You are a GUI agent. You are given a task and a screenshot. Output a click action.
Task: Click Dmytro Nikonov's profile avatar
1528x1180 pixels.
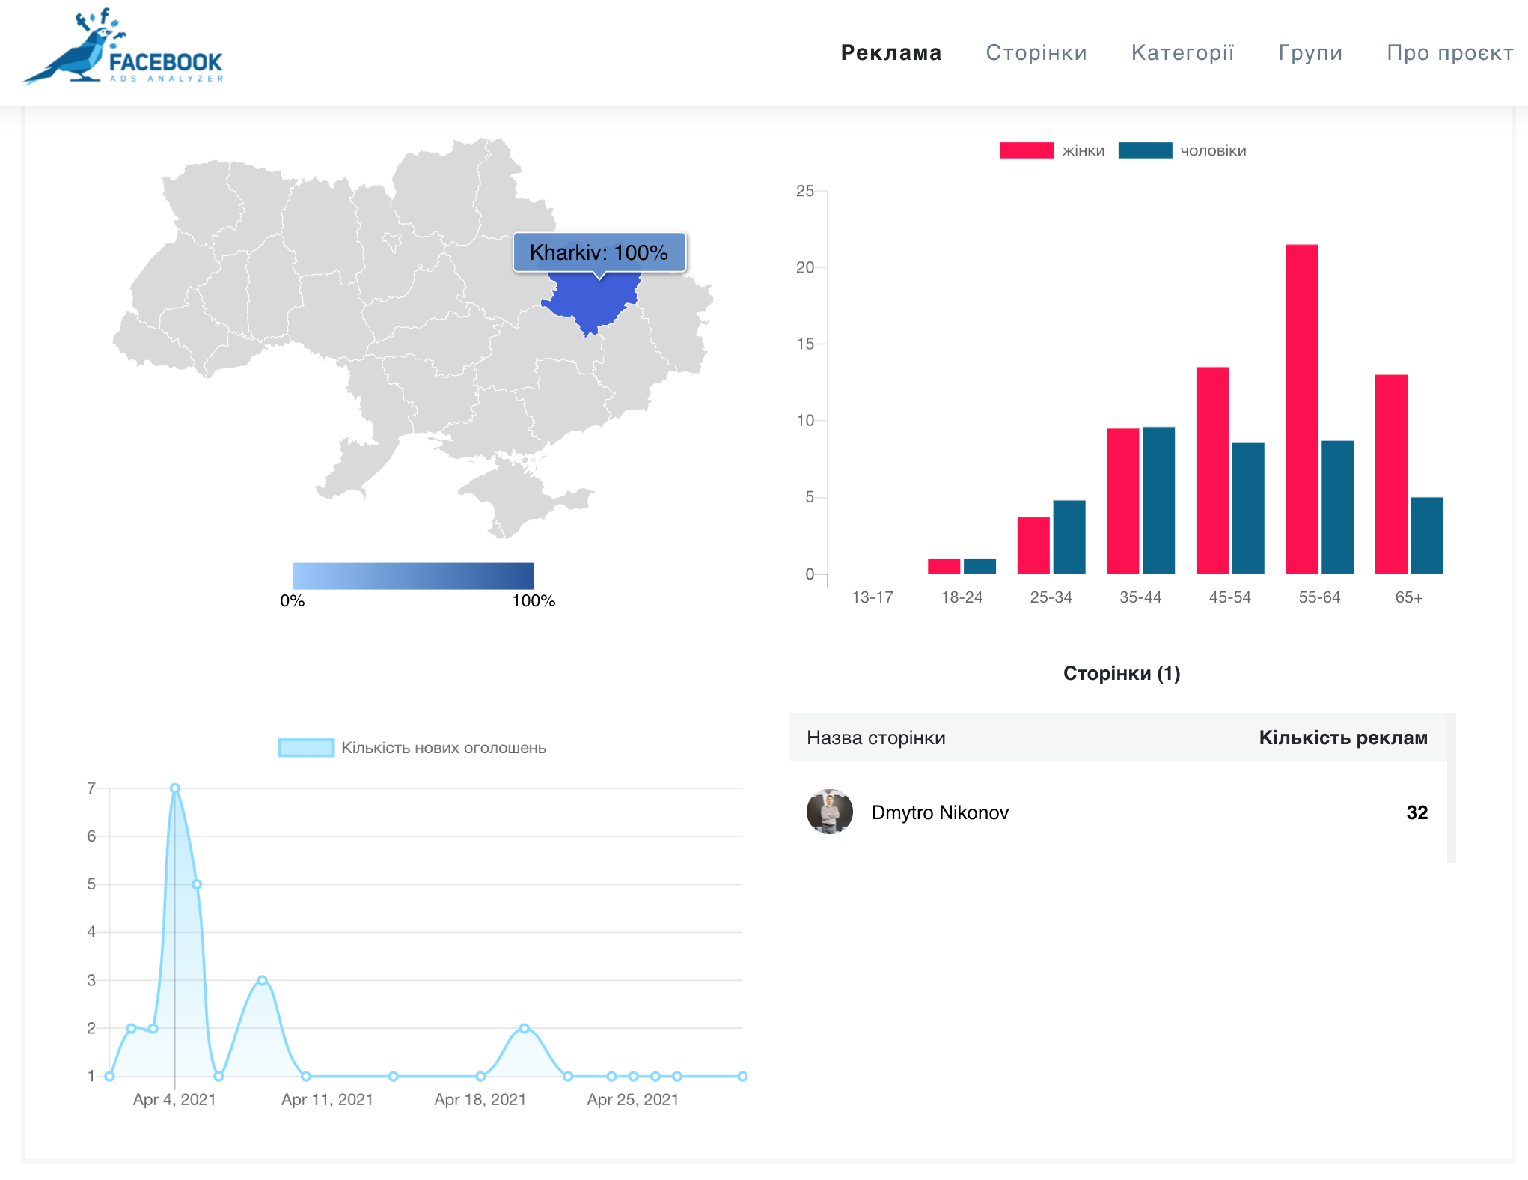829,812
